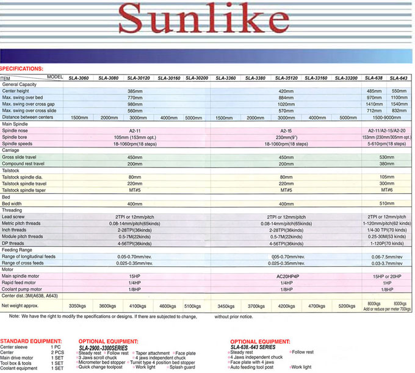Click the MT#6 tailstock taper value
Image resolution: width=415 pixels, height=373 pixels.
click(387, 190)
